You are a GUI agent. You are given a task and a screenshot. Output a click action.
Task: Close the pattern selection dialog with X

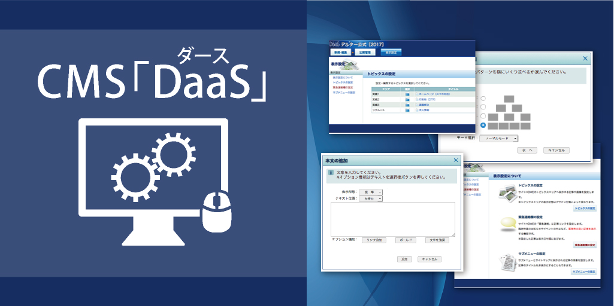(x=585, y=59)
